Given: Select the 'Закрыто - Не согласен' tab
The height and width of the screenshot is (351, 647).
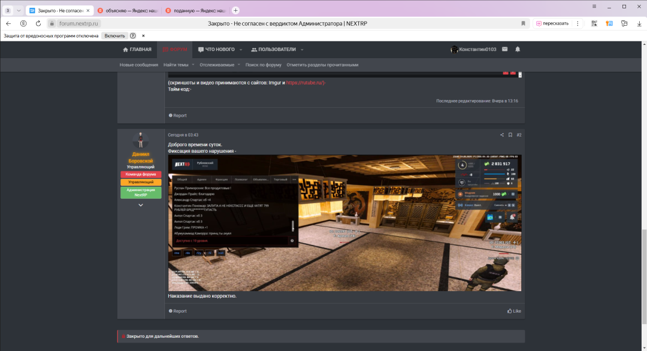Looking at the screenshot, I should click(x=60, y=10).
